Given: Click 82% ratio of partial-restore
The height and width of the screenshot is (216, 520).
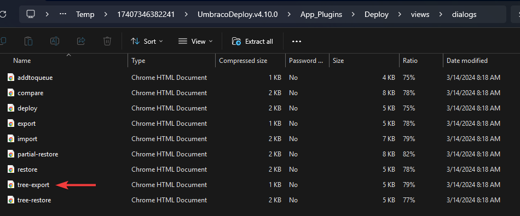Looking at the screenshot, I should click(409, 154).
